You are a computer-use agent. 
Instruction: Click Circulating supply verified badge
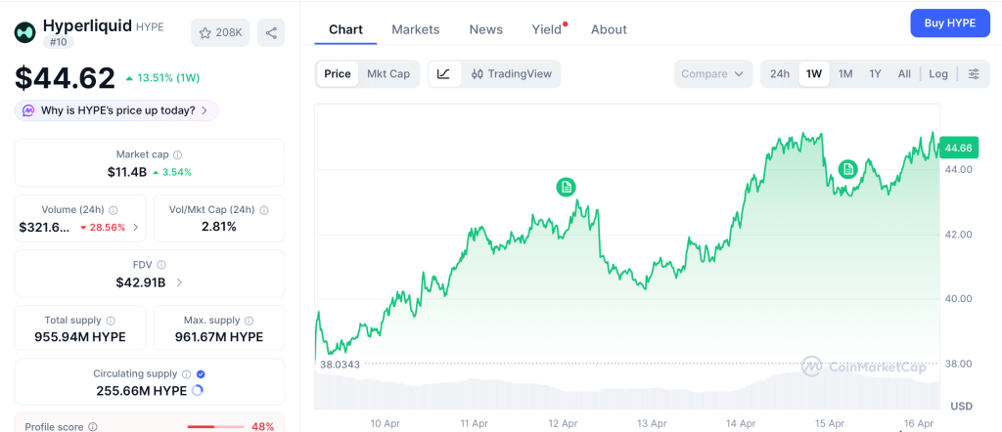click(201, 373)
